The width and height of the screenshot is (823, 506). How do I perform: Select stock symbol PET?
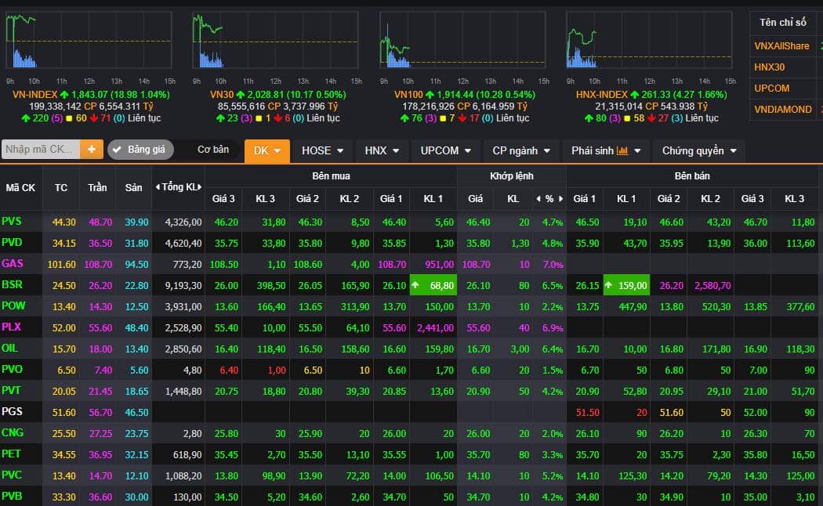tap(11, 454)
